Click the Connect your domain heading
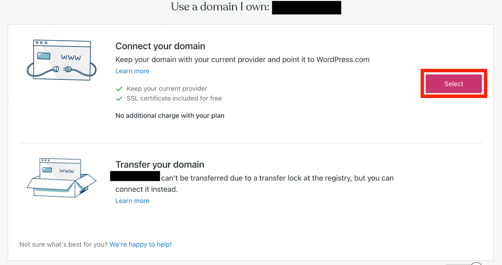Viewport: 502px width, 265px height. (160, 46)
